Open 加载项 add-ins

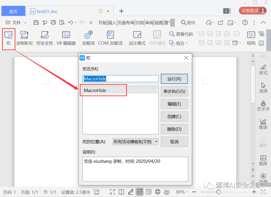coord(88,38)
